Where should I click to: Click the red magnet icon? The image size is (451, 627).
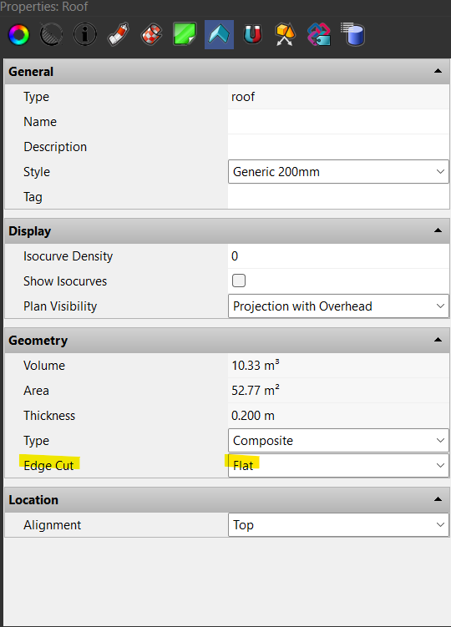coord(252,34)
